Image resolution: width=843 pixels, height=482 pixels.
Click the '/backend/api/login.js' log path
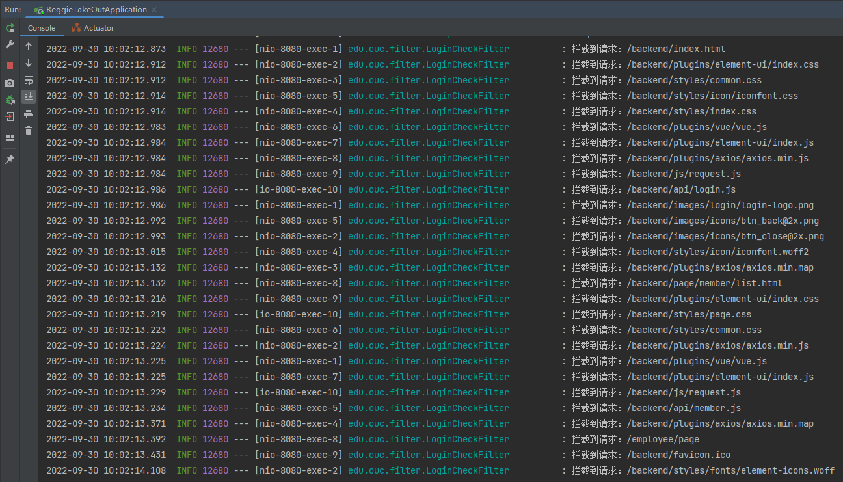(681, 189)
